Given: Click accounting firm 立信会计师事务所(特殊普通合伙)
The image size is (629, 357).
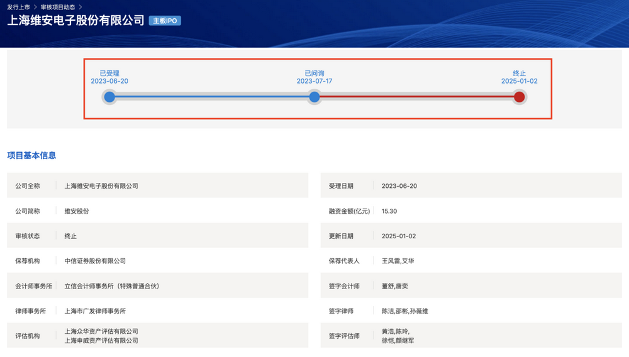Looking at the screenshot, I should pyautogui.click(x=112, y=286).
